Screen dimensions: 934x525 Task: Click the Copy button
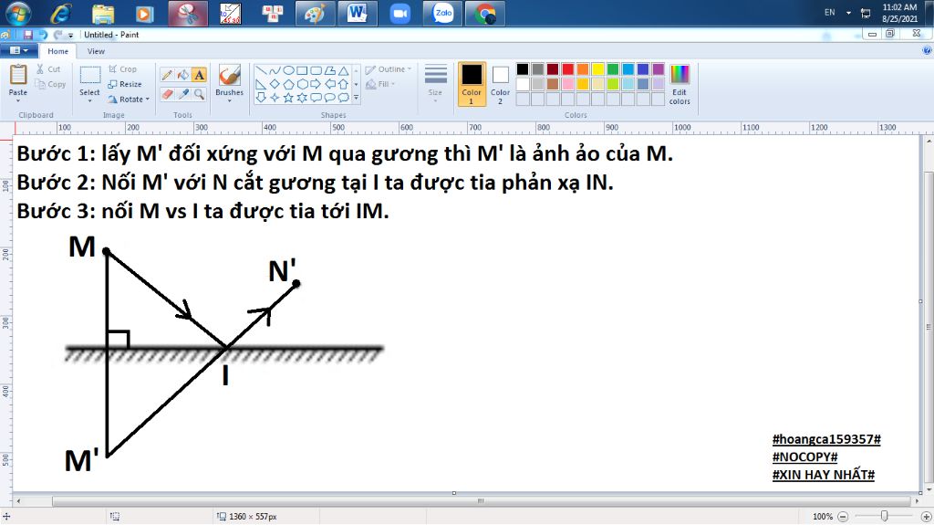click(x=51, y=84)
